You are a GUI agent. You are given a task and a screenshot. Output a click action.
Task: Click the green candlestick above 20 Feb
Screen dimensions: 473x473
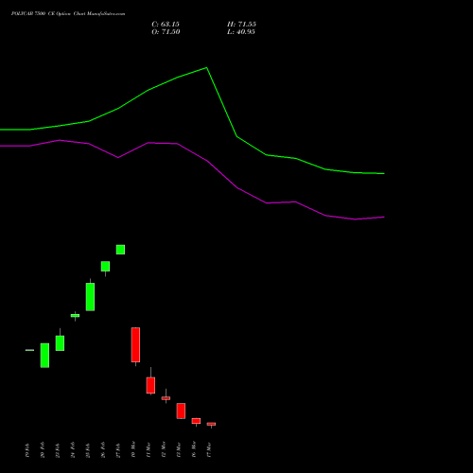[44, 356]
